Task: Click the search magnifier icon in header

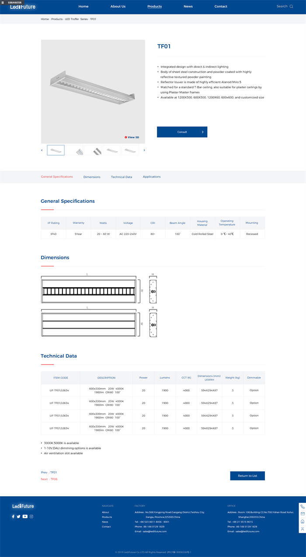Action: pos(292,7)
